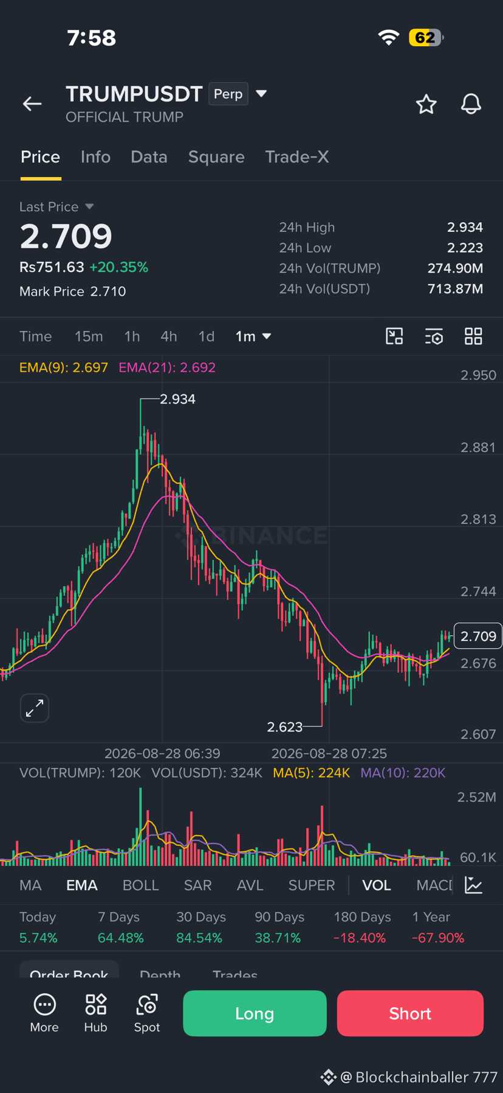Screen dimensions: 503x1093
Task: Tap the back arrow icon
Action: [32, 104]
